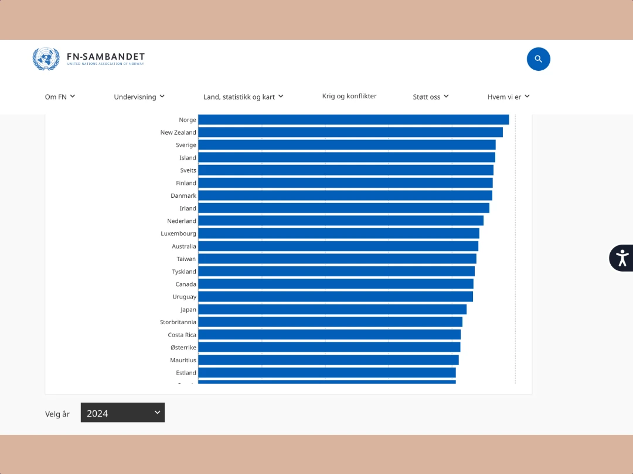Click the Island bar
Viewport: 633px width, 474px height.
[347, 157]
